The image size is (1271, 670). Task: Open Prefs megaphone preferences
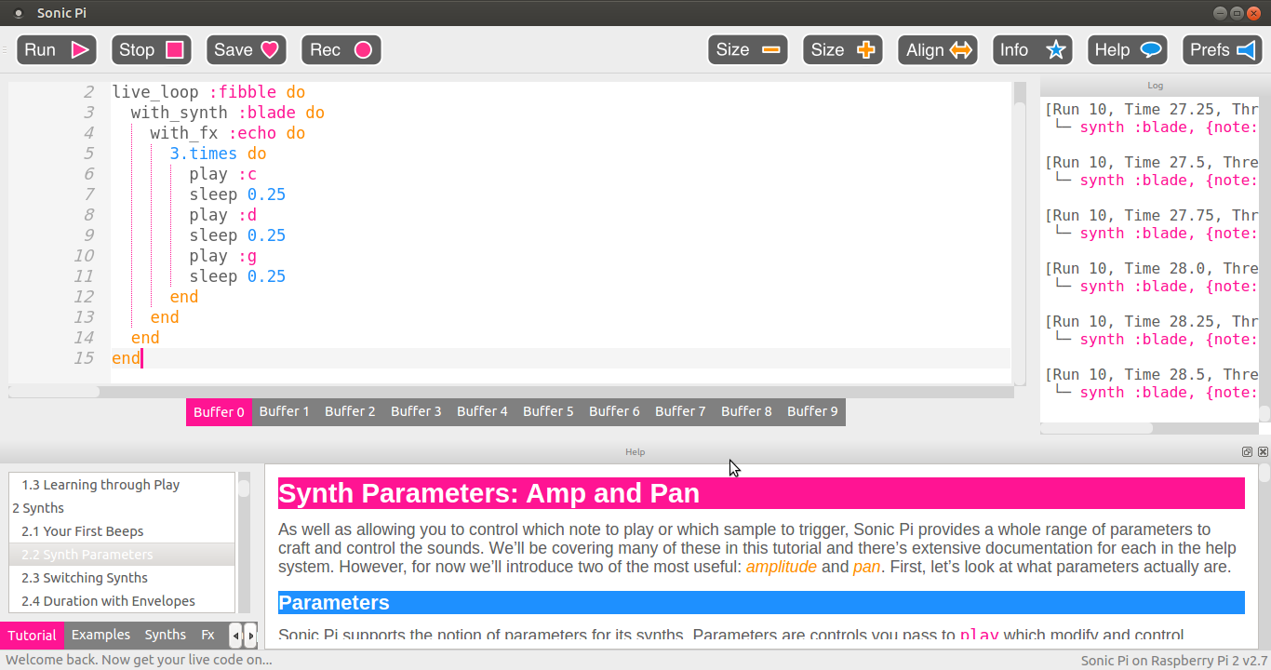point(1223,50)
